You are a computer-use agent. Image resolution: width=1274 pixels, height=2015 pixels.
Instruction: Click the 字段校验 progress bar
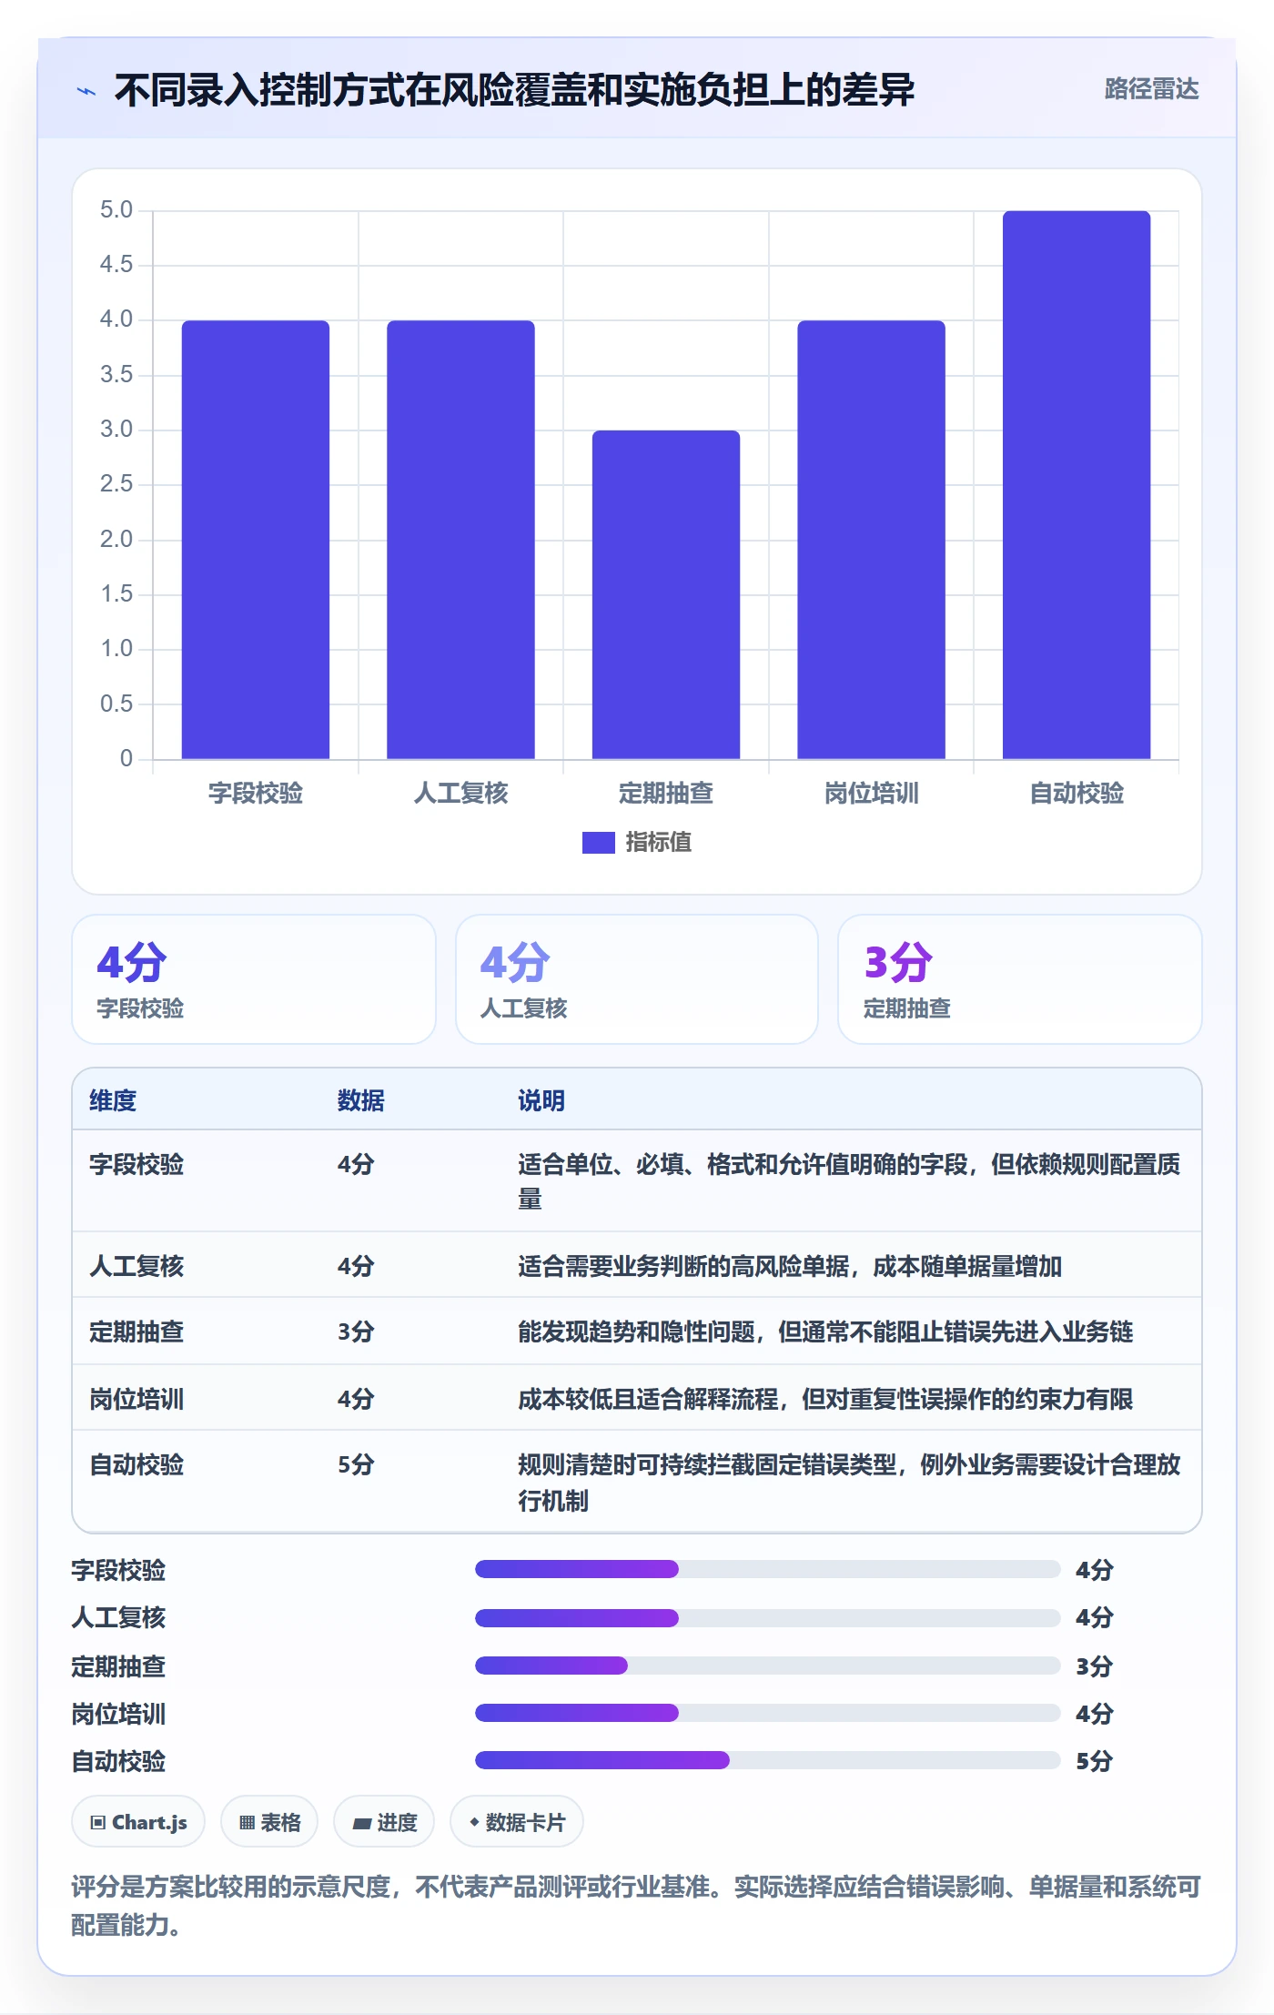coord(767,1569)
